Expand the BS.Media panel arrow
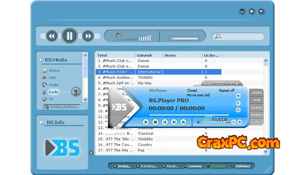Screen dimensions: 302x175 [x=40, y=60]
